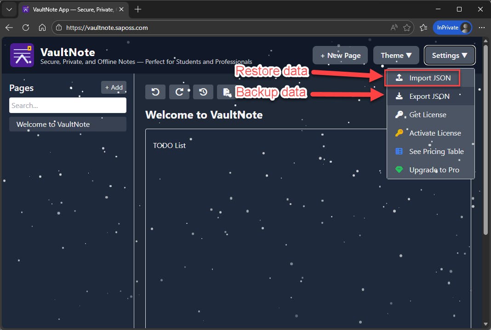491x330 pixels.
Task: Open See Pricing Table from the menu
Action: pyautogui.click(x=431, y=151)
